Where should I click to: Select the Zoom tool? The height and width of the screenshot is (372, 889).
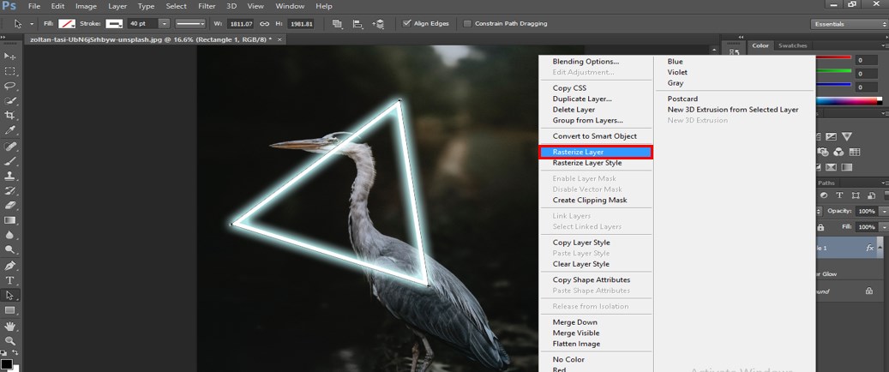(x=9, y=341)
